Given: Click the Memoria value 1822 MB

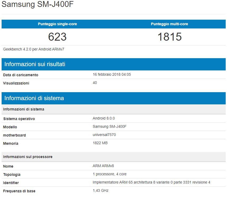Looking at the screenshot, I should tap(100, 143).
